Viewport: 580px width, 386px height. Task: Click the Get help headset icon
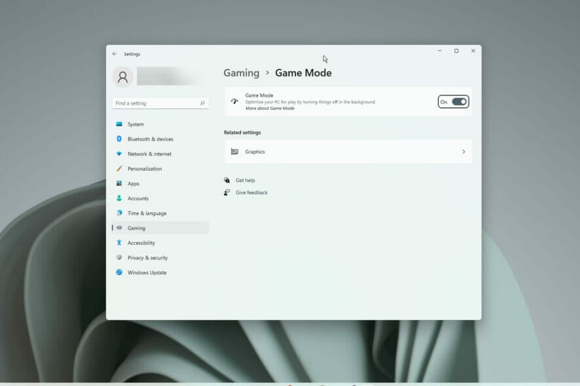227,180
